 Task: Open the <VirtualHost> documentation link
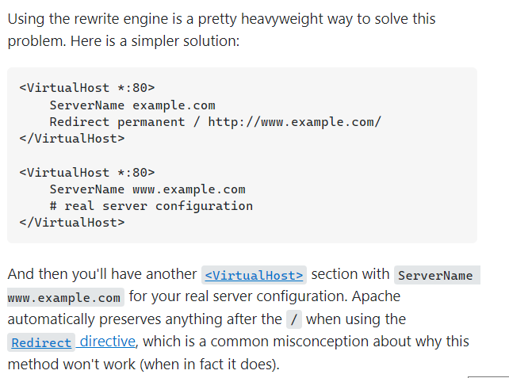tap(254, 275)
